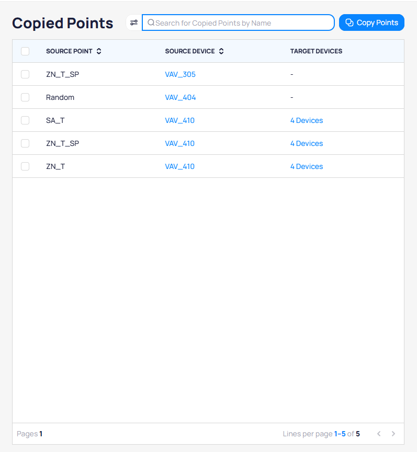Open lines per page 1-5 selector

tap(340, 434)
